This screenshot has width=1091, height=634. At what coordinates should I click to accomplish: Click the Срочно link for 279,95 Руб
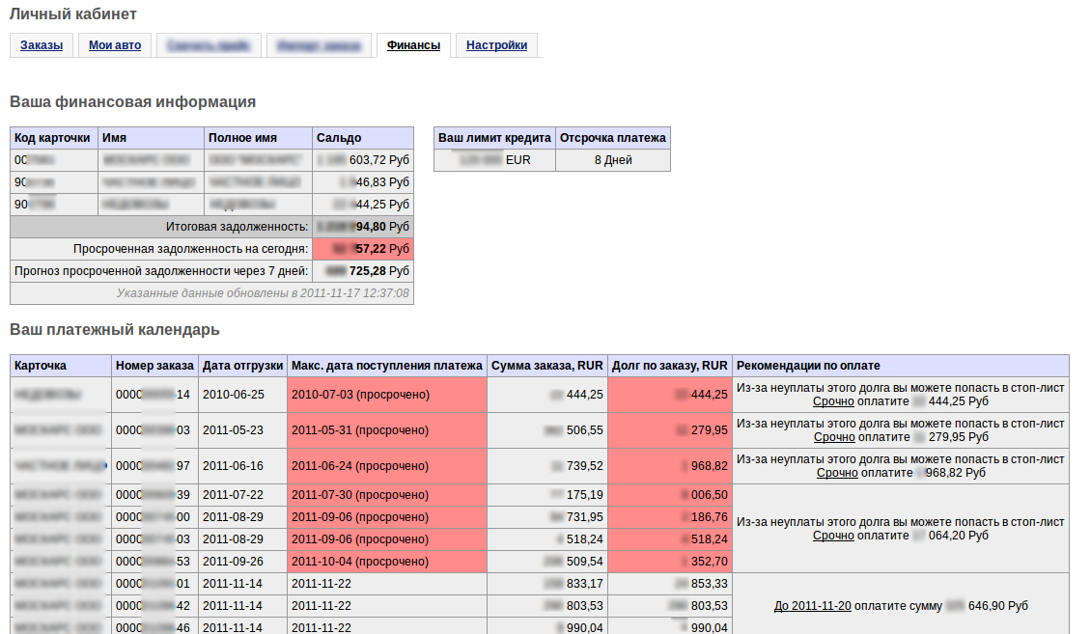coord(833,437)
